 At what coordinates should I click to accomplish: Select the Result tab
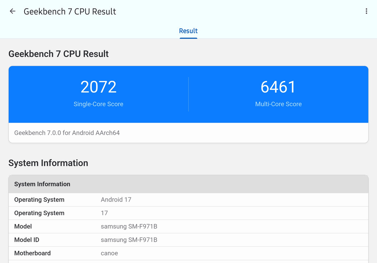coord(188,31)
